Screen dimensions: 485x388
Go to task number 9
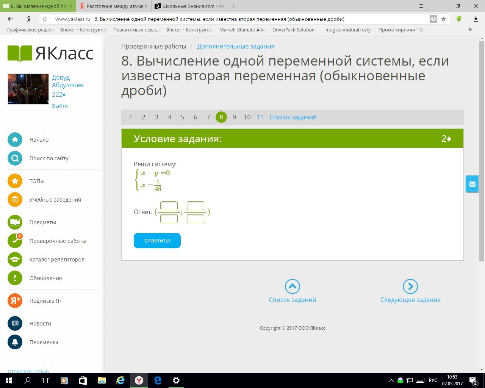coord(234,117)
